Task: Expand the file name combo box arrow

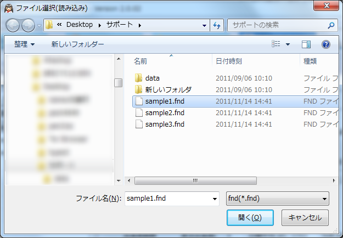Action: pyautogui.click(x=215, y=199)
